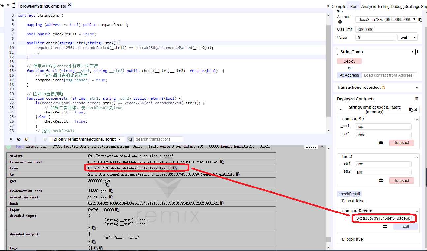Click the Value amount input field

[x=376, y=38]
